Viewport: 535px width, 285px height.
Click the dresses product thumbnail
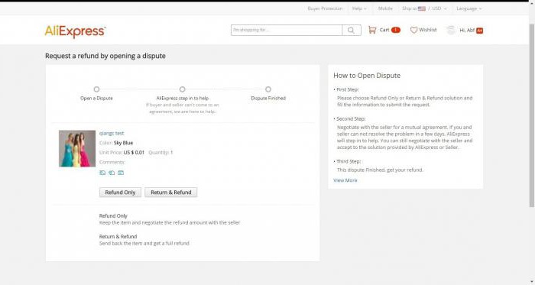point(77,148)
